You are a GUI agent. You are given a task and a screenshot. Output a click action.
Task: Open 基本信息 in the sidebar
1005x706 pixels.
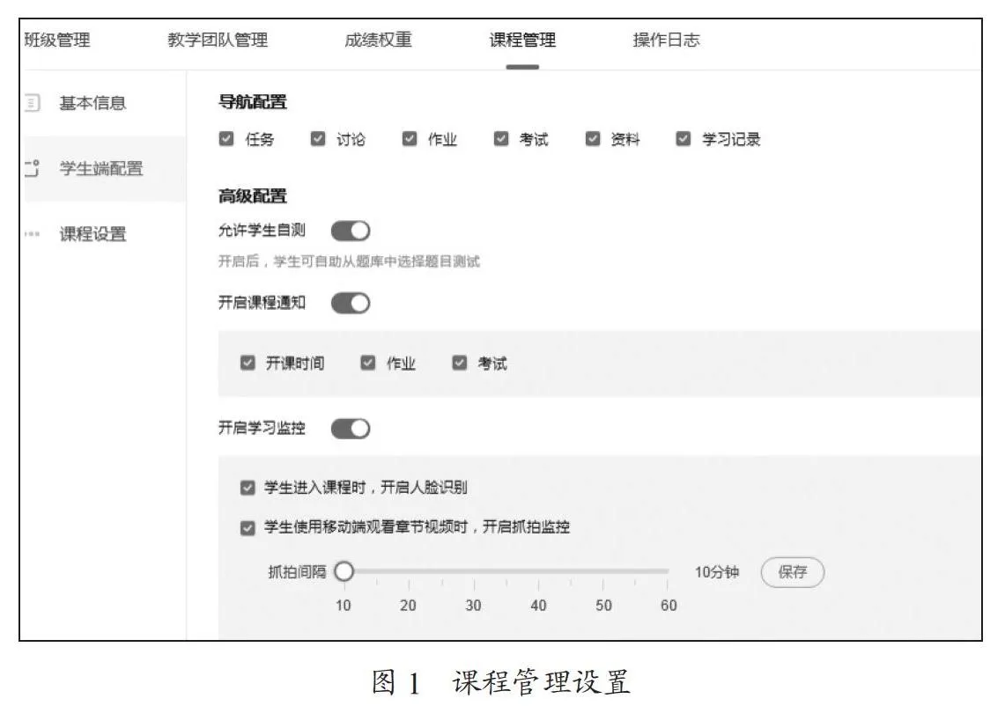(x=93, y=102)
